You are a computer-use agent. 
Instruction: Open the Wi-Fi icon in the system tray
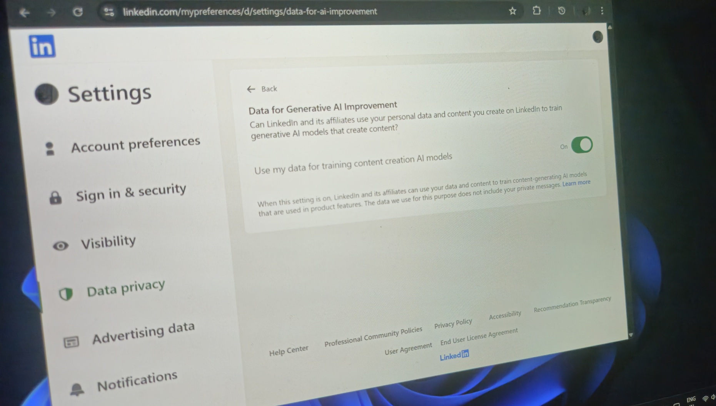pos(705,399)
